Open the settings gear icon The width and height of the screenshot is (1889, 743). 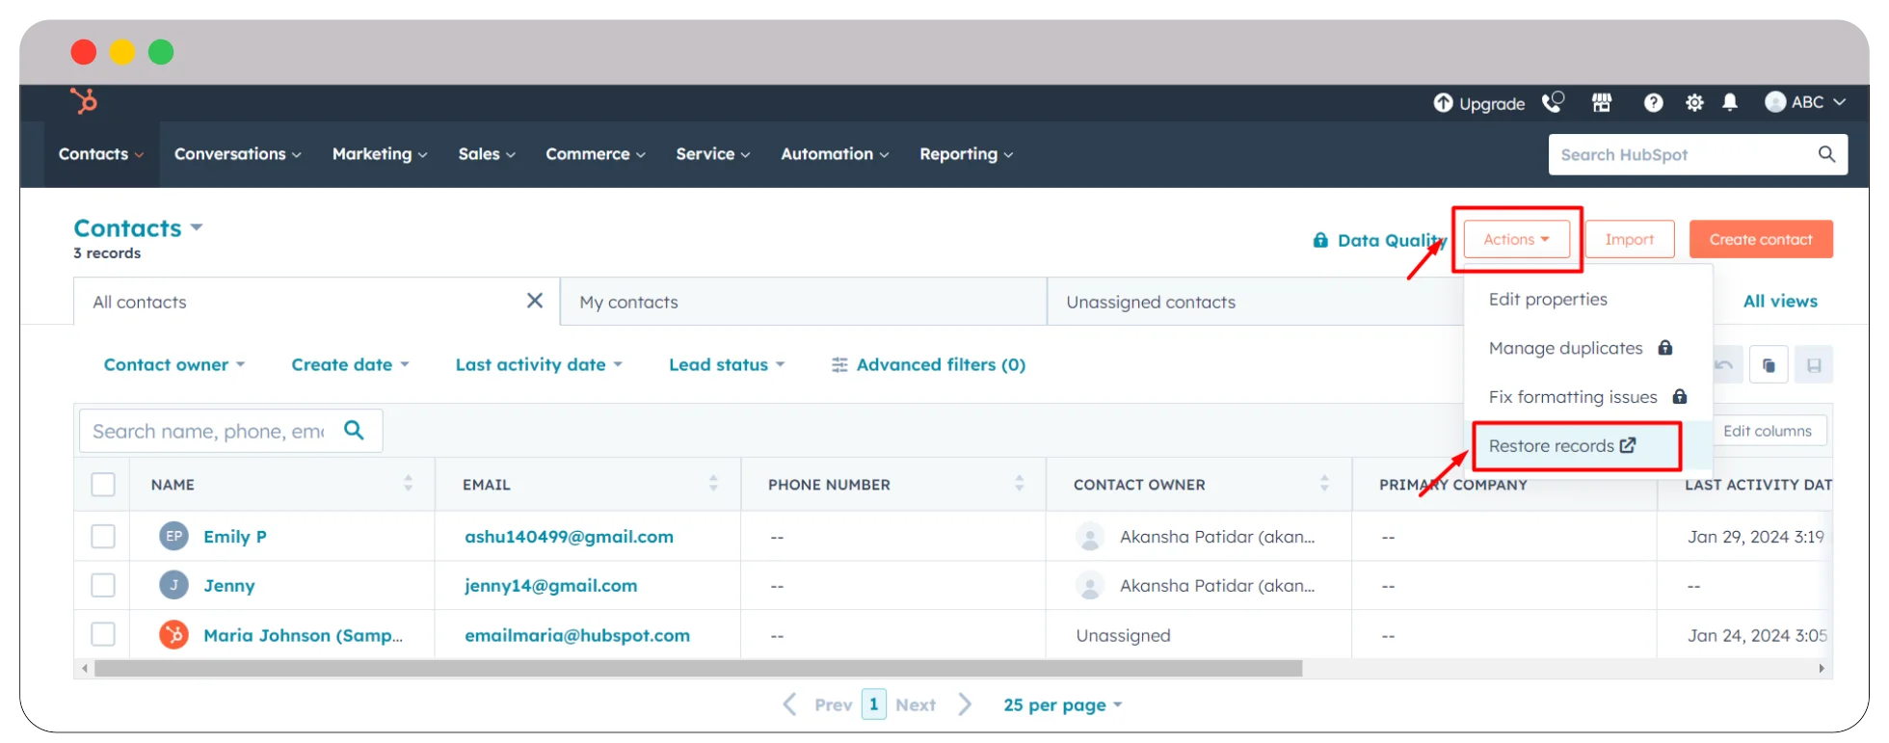(1694, 102)
